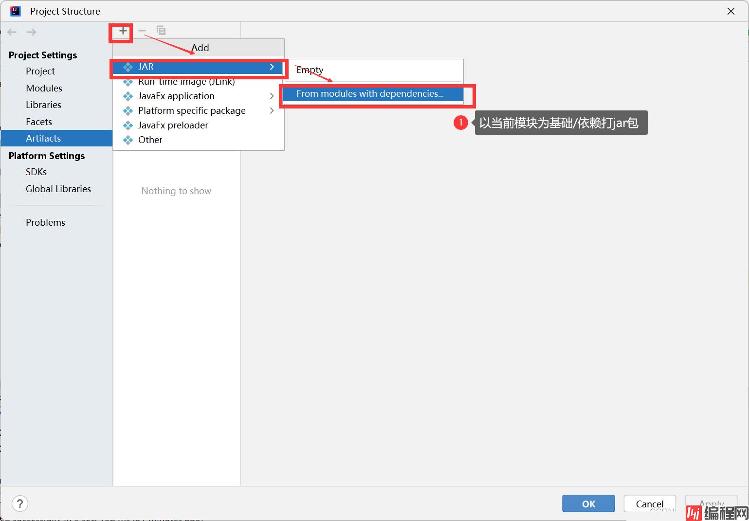Click the minus Remove artifact icon

click(142, 31)
